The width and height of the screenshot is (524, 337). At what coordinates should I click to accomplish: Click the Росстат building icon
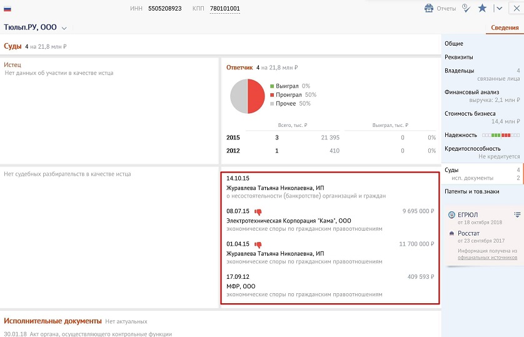tap(452, 233)
